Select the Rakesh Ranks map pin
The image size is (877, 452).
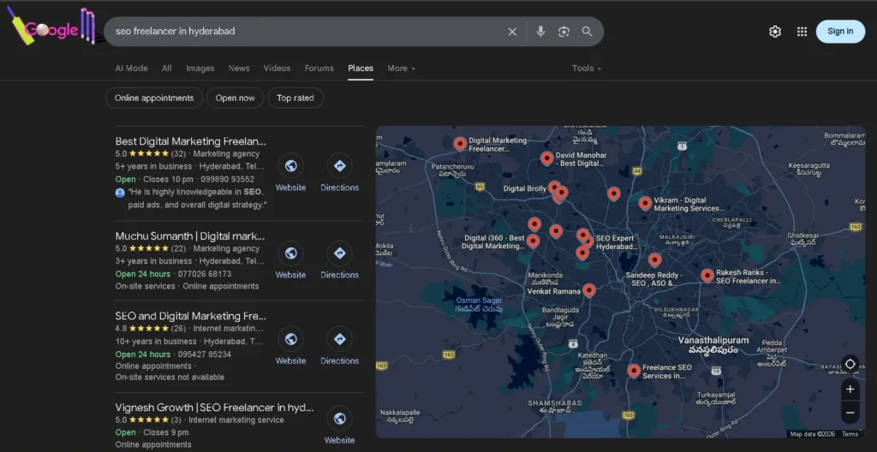[707, 276]
